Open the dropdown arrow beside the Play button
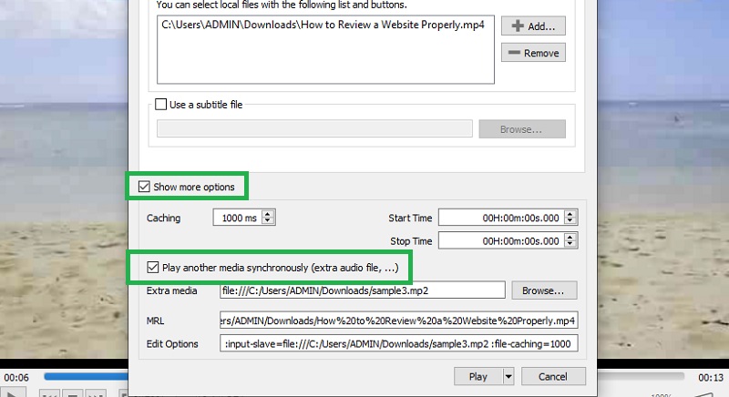The height and width of the screenshot is (397, 729). [x=508, y=376]
